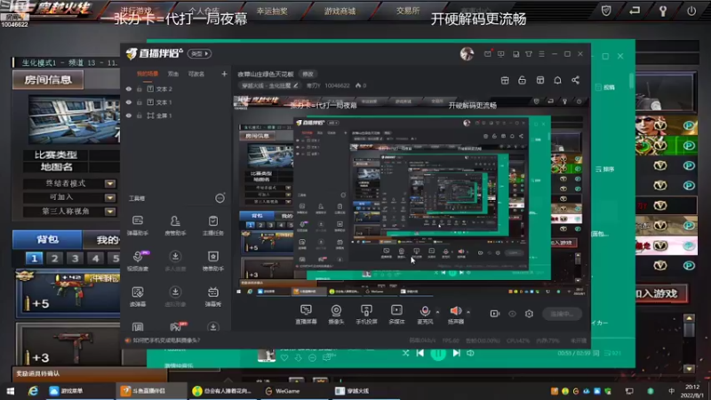Open the 可加入 dropdown in game

(x=110, y=197)
